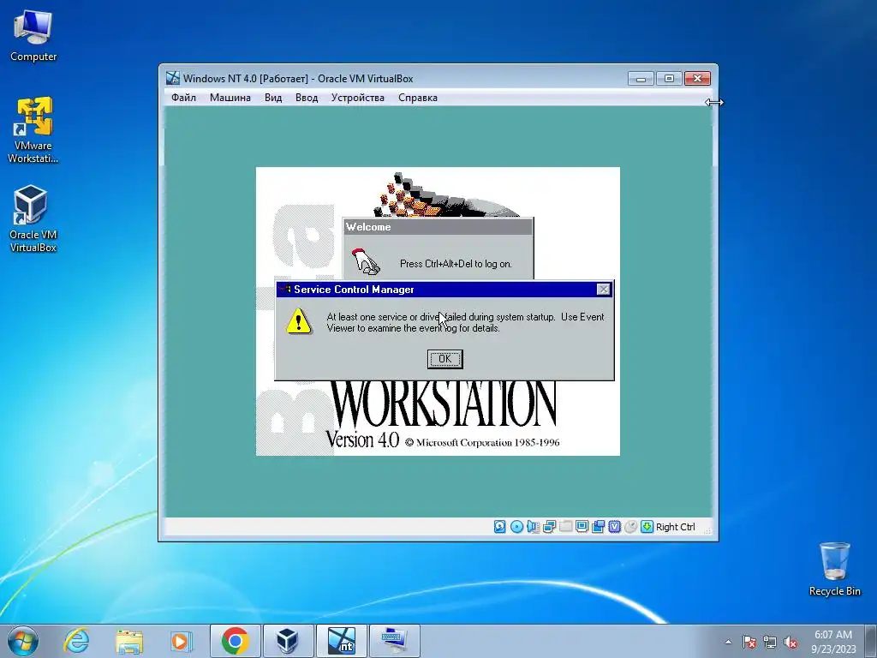Open Action Center flag in system tray
The image size is (877, 658).
click(x=749, y=642)
